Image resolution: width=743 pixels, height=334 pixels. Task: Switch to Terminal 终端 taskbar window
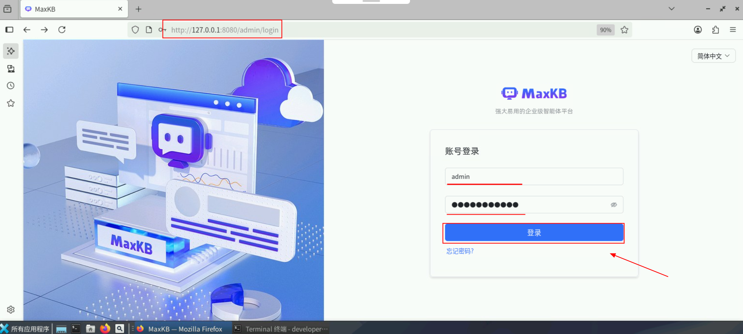tap(282, 329)
